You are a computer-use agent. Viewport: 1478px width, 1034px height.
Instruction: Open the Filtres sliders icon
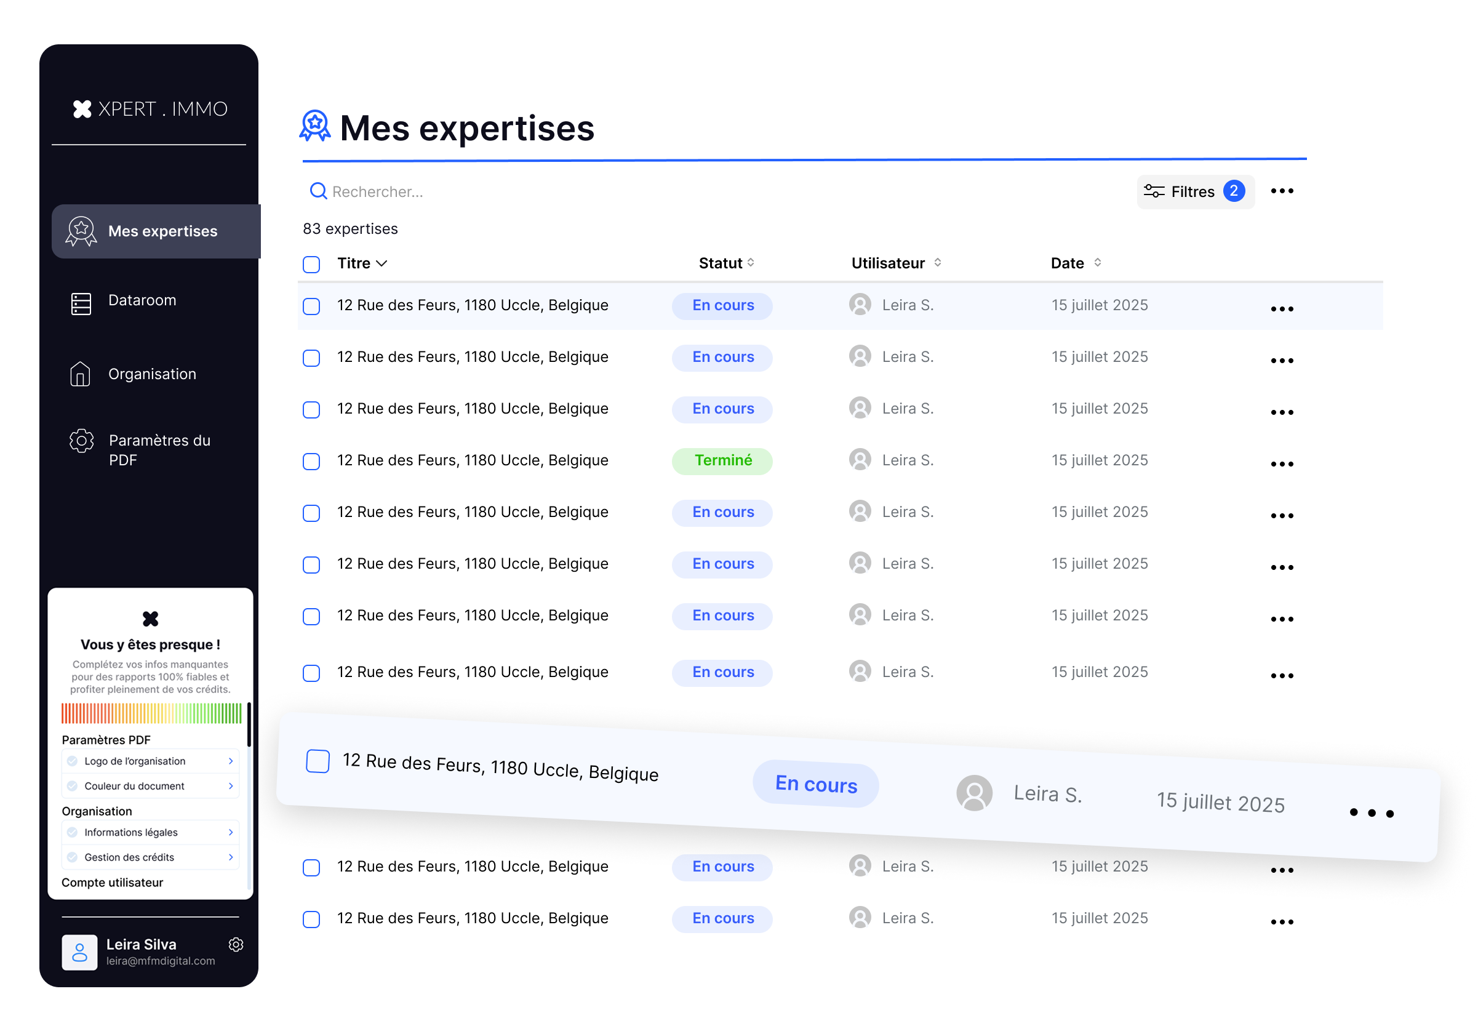click(x=1154, y=191)
